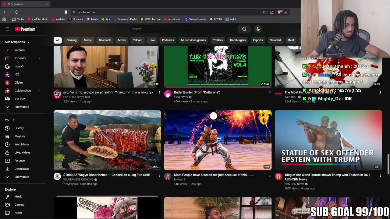Open the Shhhh bookmarks folder

(x=18, y=19)
